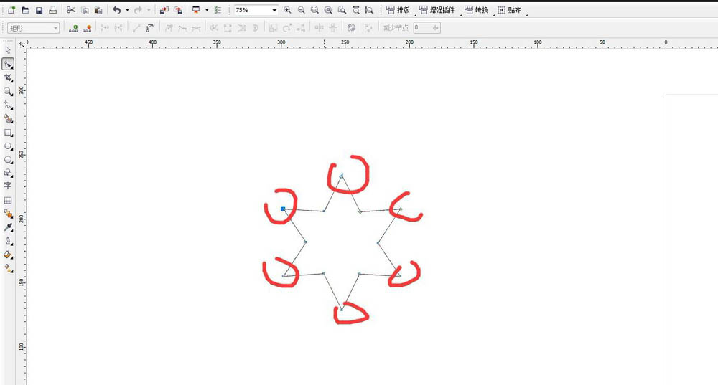Convert segment to curve icon

pos(150,29)
